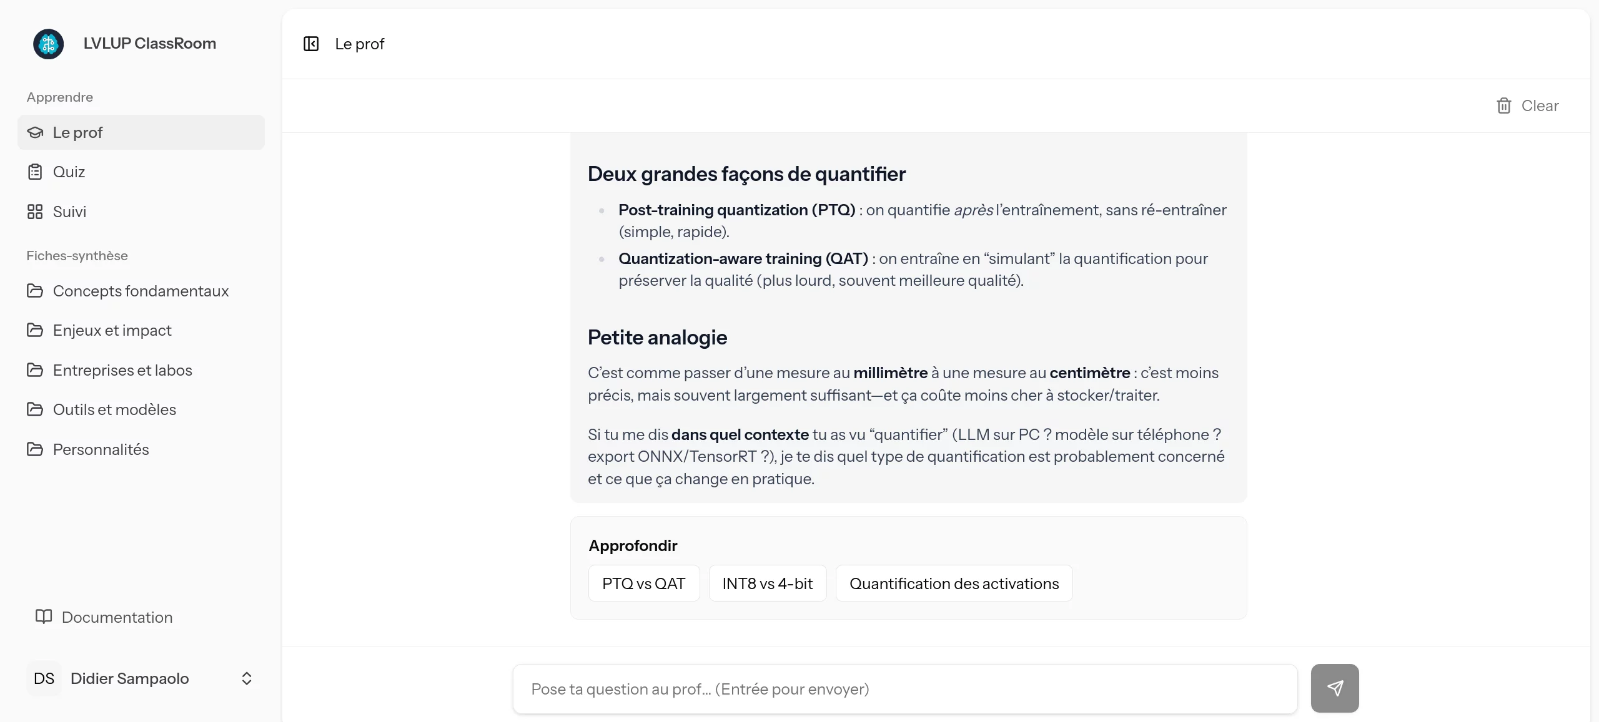1599x722 pixels.
Task: Focus the question input field for the prof
Action: [x=904, y=689]
